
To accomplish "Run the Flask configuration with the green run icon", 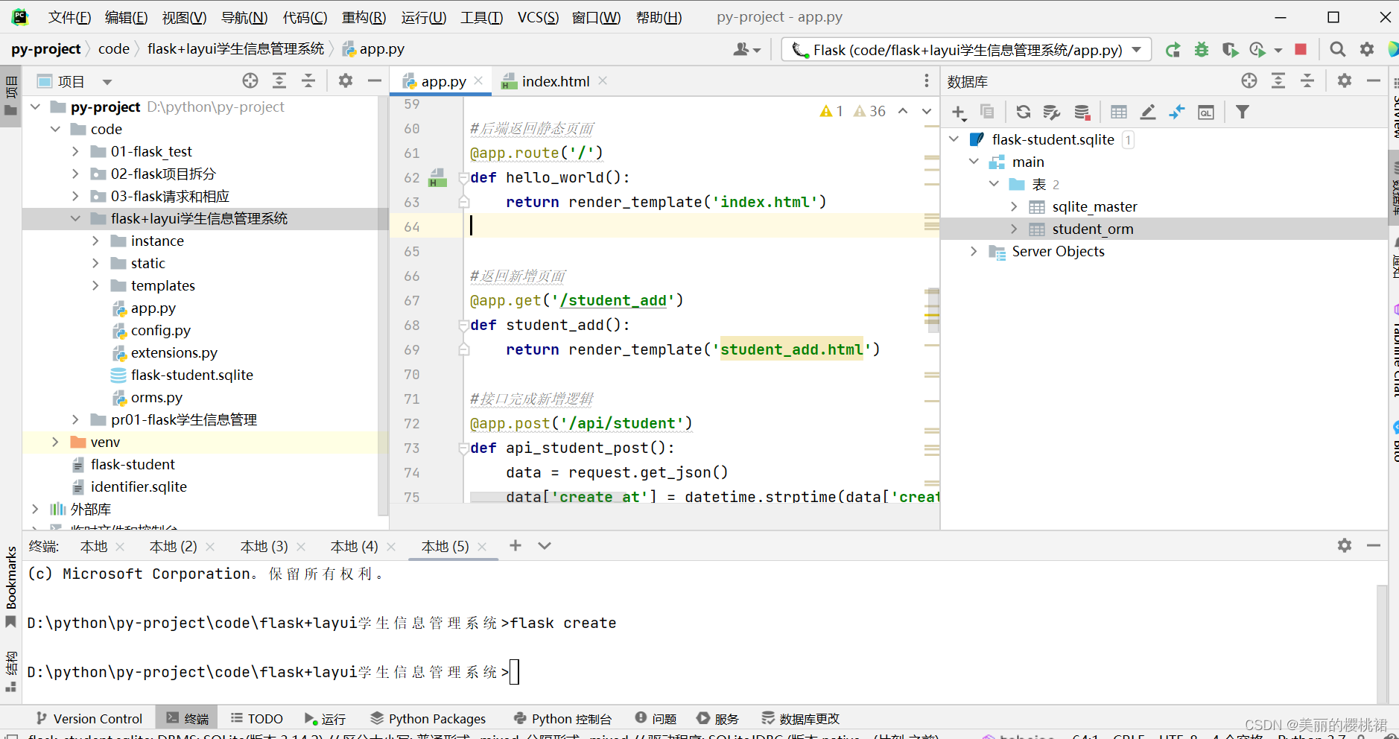I will point(1173,49).
